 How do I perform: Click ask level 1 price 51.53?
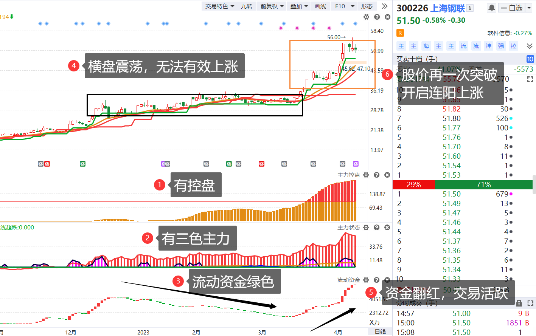point(452,175)
